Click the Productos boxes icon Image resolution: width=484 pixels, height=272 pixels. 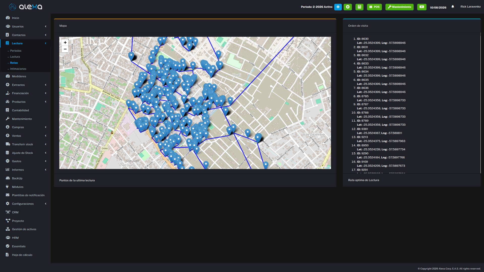tap(8, 102)
